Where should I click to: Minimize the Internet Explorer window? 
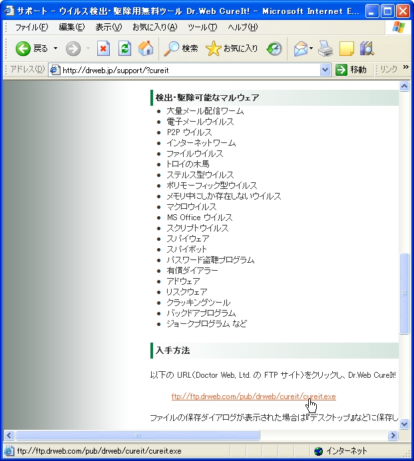[372, 11]
